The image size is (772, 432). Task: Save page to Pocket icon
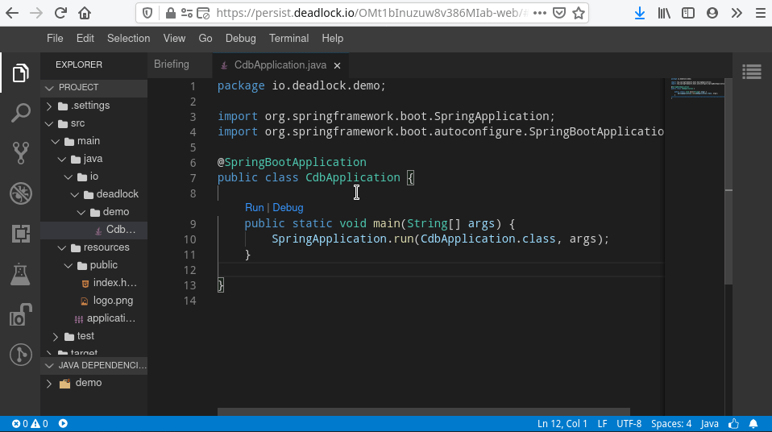pyautogui.click(x=558, y=13)
